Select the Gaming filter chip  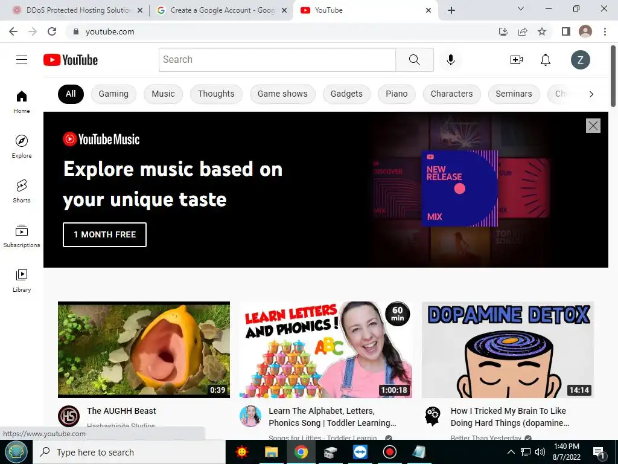113,94
